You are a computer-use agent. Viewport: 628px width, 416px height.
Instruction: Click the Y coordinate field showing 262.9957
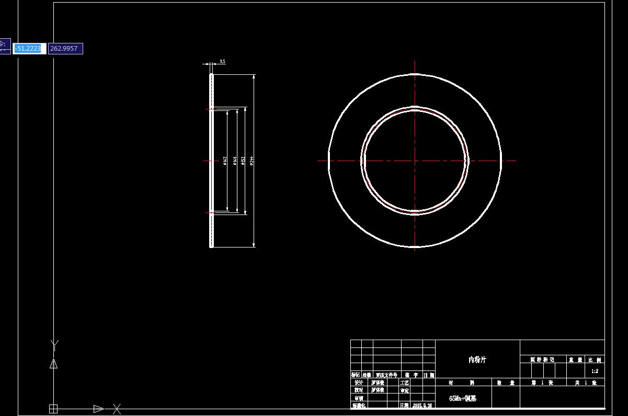tap(65, 49)
